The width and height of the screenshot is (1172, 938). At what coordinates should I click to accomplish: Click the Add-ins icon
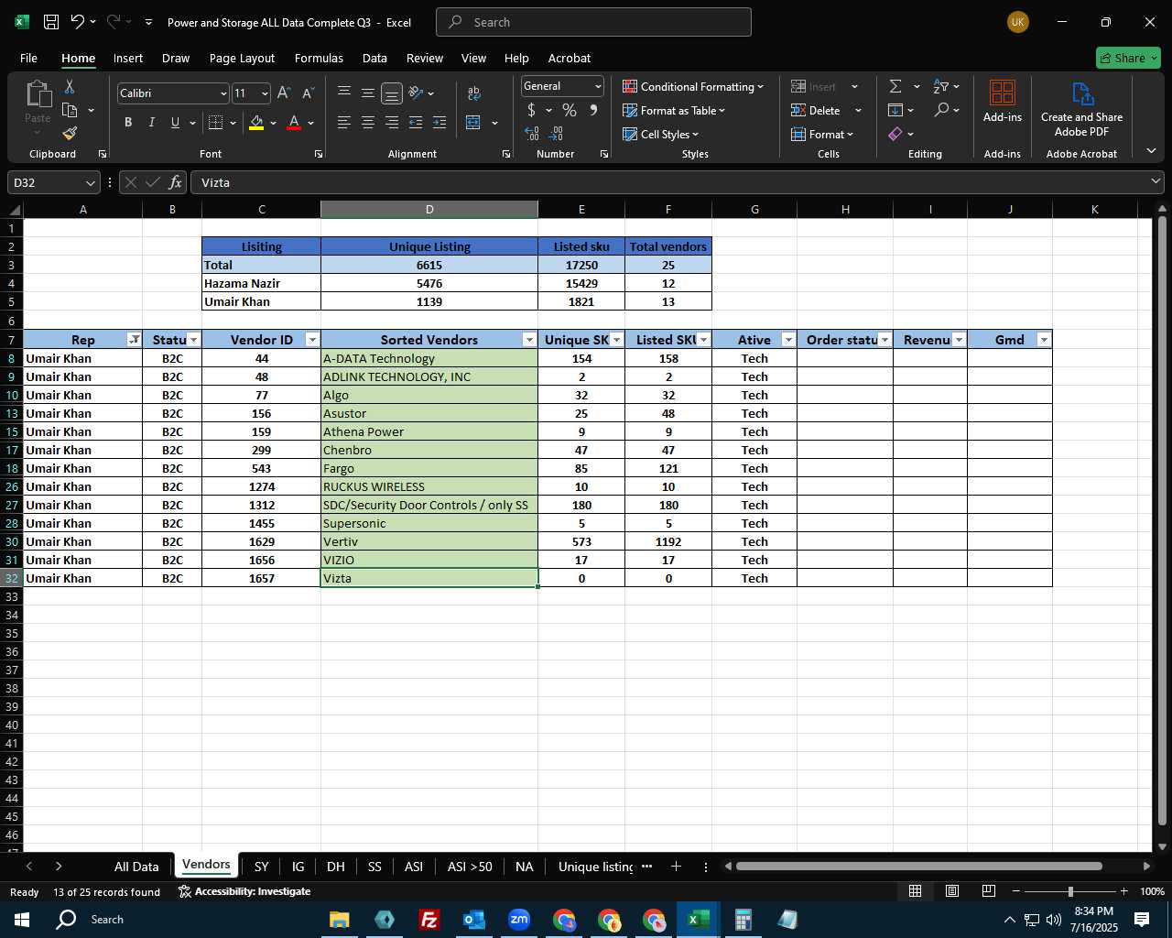(1003, 101)
